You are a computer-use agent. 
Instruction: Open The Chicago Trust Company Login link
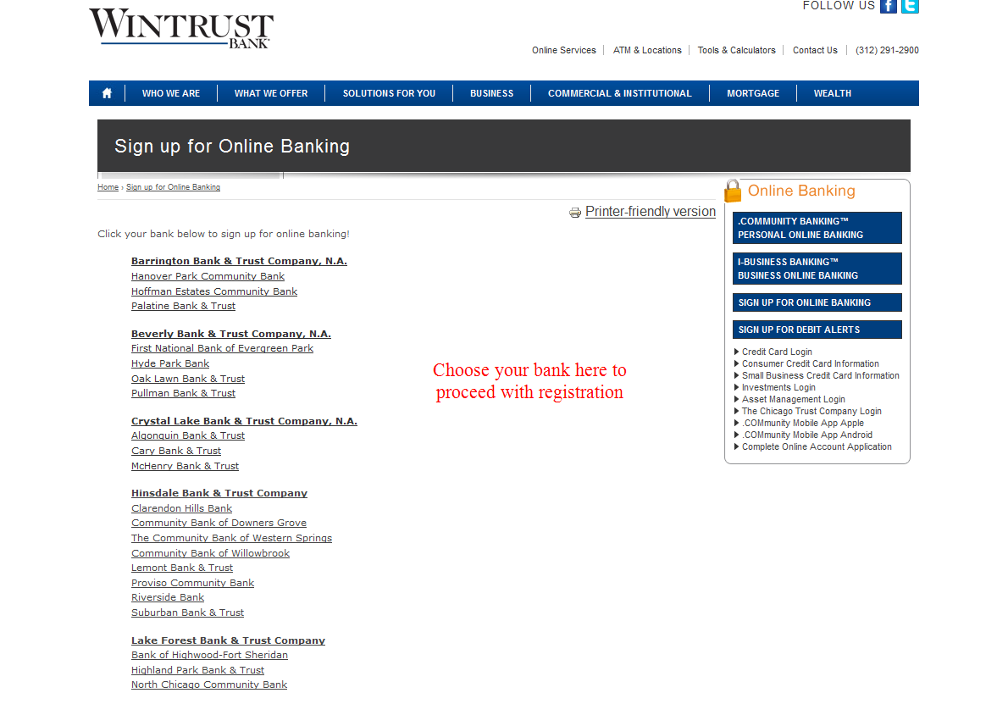[811, 412]
